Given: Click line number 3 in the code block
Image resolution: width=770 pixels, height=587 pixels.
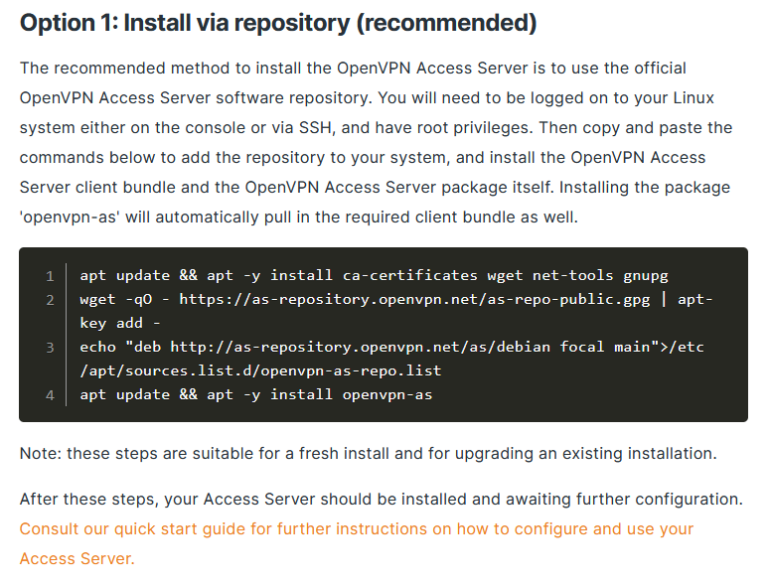Looking at the screenshot, I should coord(50,348).
